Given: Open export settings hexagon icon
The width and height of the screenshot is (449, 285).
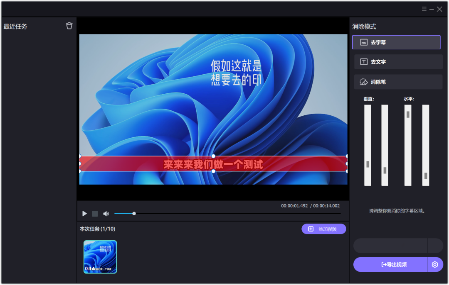Looking at the screenshot, I should (x=435, y=264).
